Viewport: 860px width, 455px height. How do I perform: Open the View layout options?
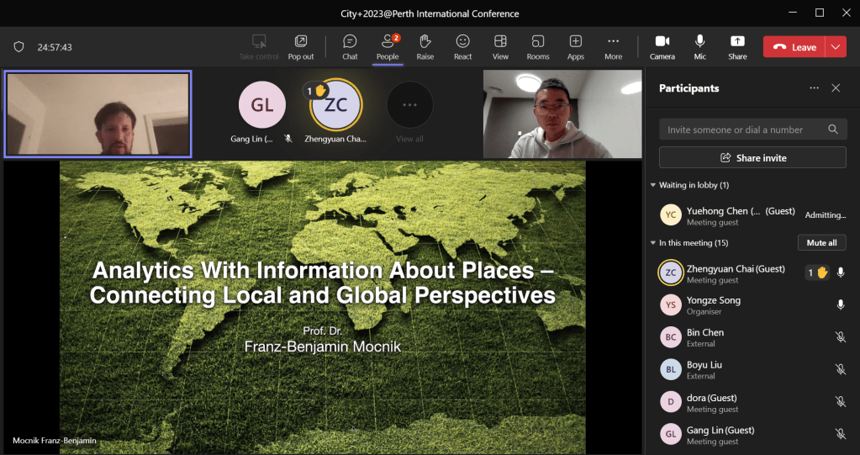500,47
